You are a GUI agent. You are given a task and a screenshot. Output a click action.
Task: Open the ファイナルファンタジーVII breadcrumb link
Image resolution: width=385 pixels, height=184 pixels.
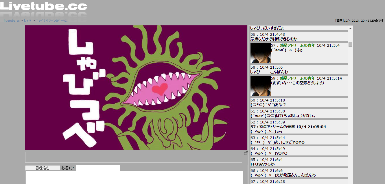pyautogui.click(x=51, y=21)
